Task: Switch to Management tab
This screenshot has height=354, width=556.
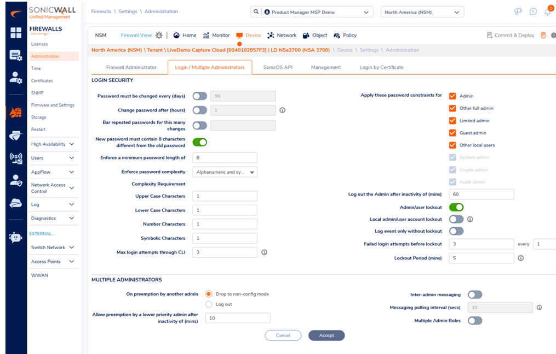Action: click(326, 67)
